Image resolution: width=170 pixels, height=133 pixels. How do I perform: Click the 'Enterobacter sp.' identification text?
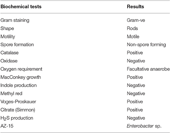click(x=144, y=126)
